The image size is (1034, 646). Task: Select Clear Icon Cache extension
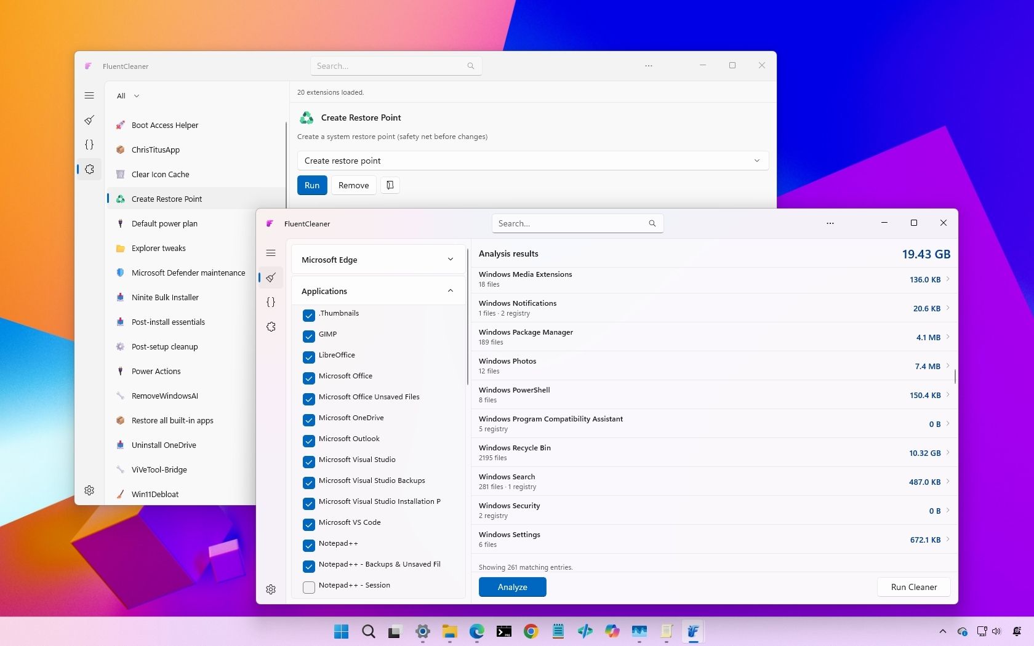point(196,174)
